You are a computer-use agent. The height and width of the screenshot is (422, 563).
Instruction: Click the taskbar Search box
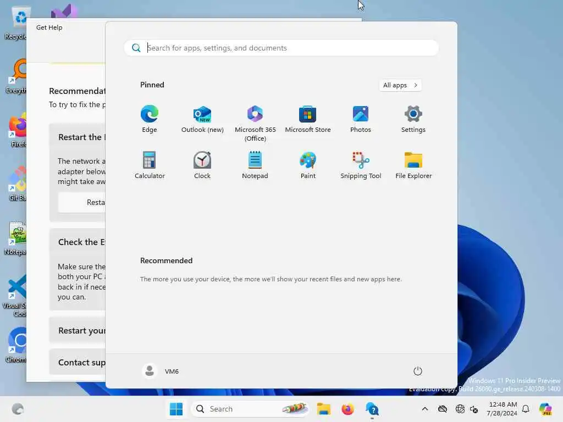click(x=250, y=409)
